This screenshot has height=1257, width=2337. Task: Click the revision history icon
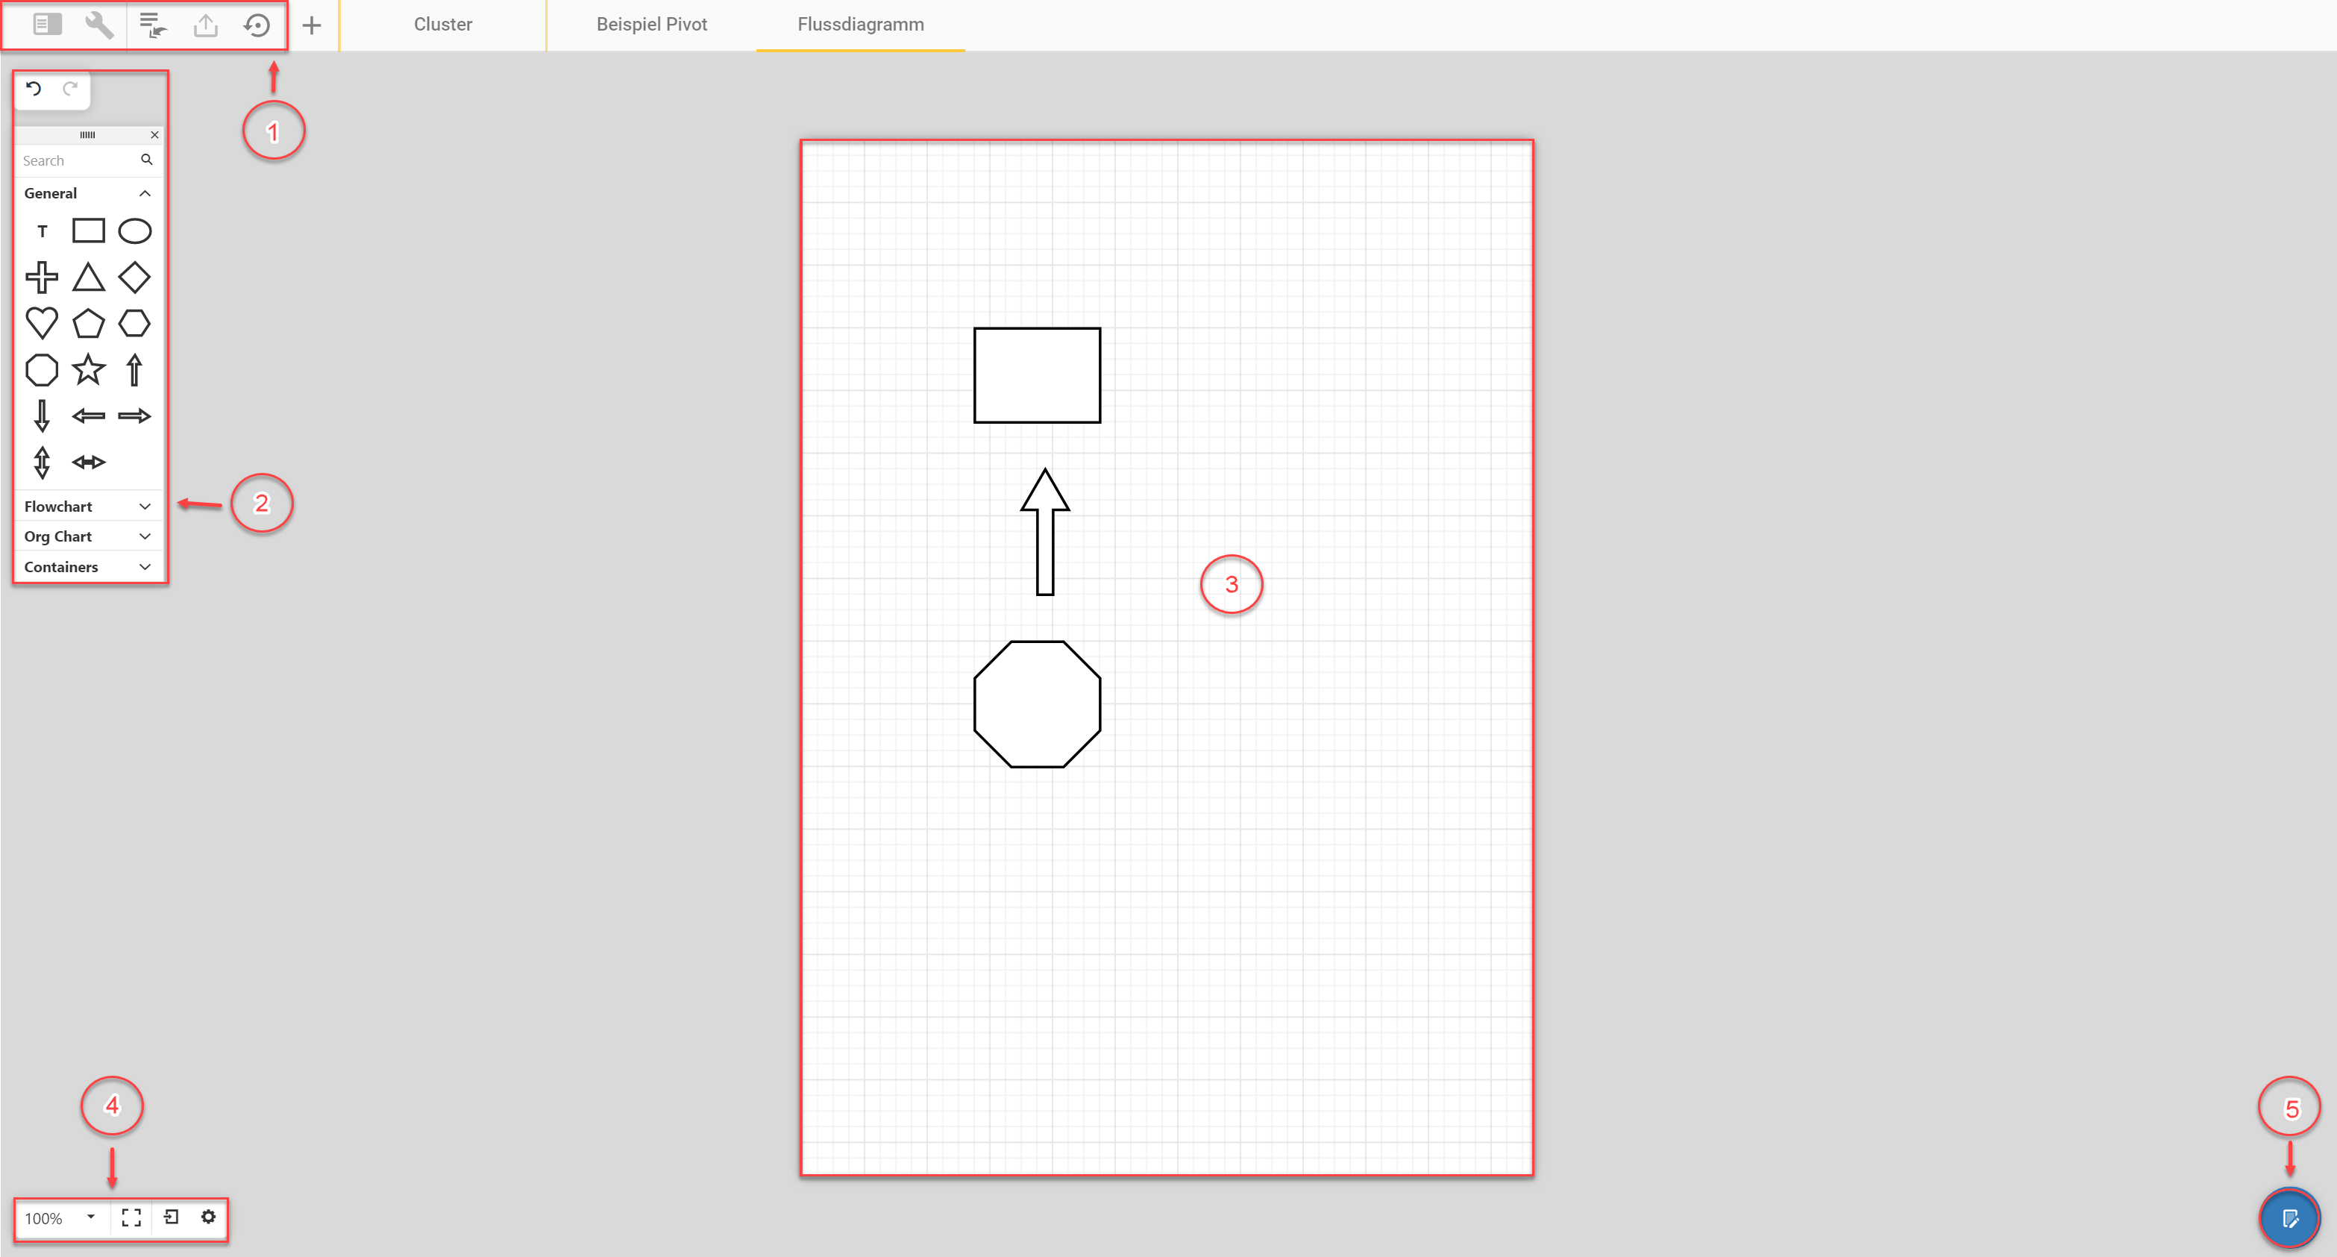(257, 25)
